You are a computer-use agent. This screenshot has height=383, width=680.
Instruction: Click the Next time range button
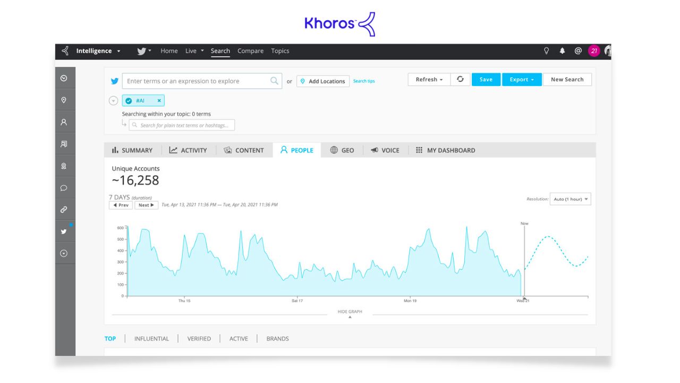tap(146, 205)
